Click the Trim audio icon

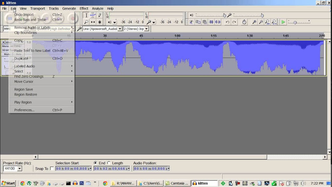click(x=211, y=22)
